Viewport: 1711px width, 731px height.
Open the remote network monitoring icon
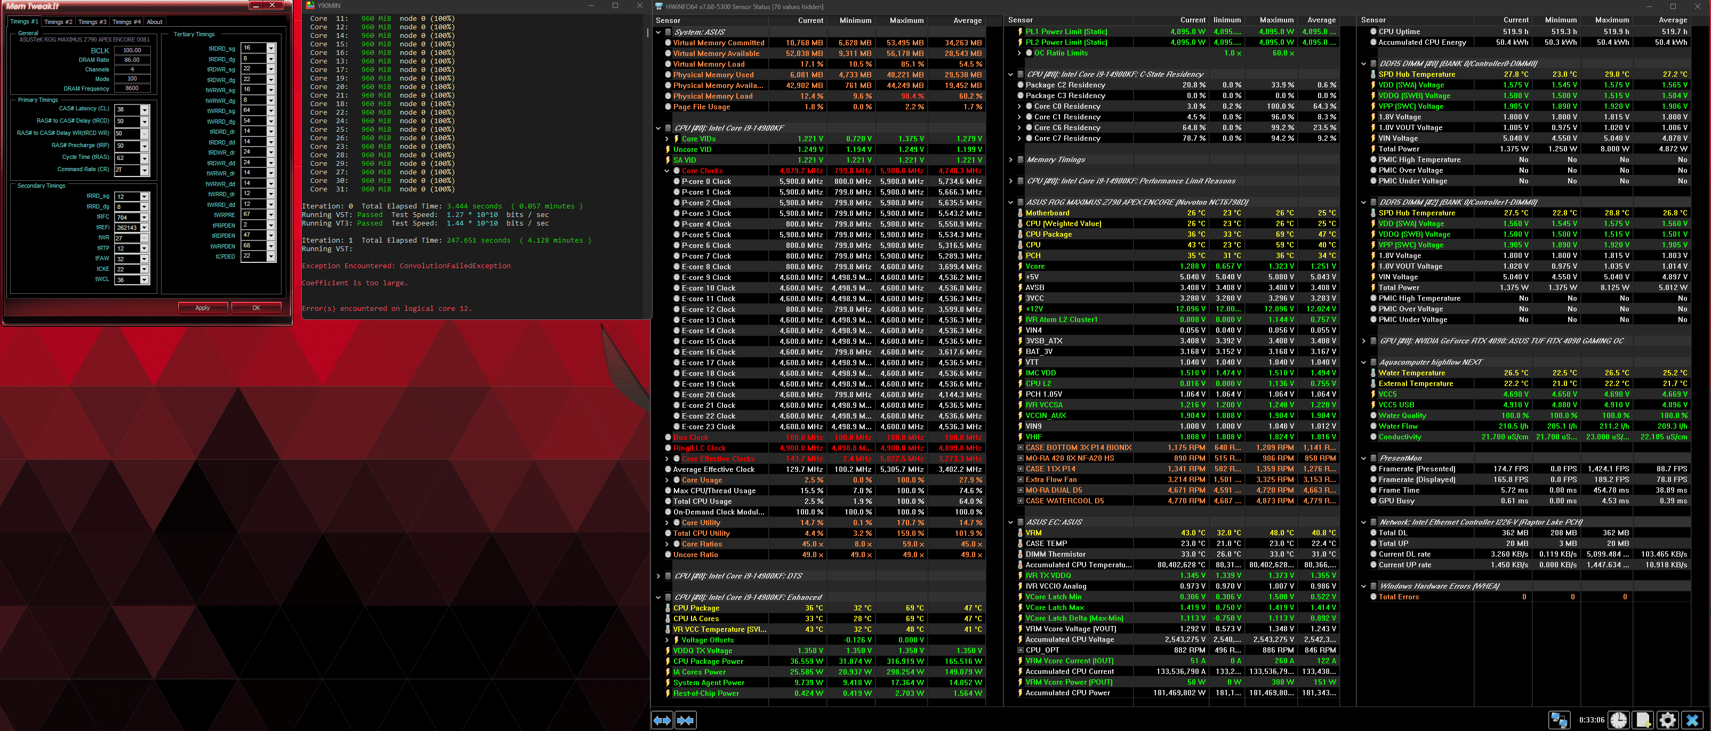(1559, 720)
